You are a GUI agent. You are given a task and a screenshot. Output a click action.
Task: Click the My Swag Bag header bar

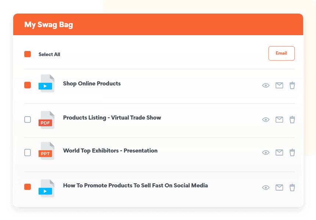click(158, 24)
